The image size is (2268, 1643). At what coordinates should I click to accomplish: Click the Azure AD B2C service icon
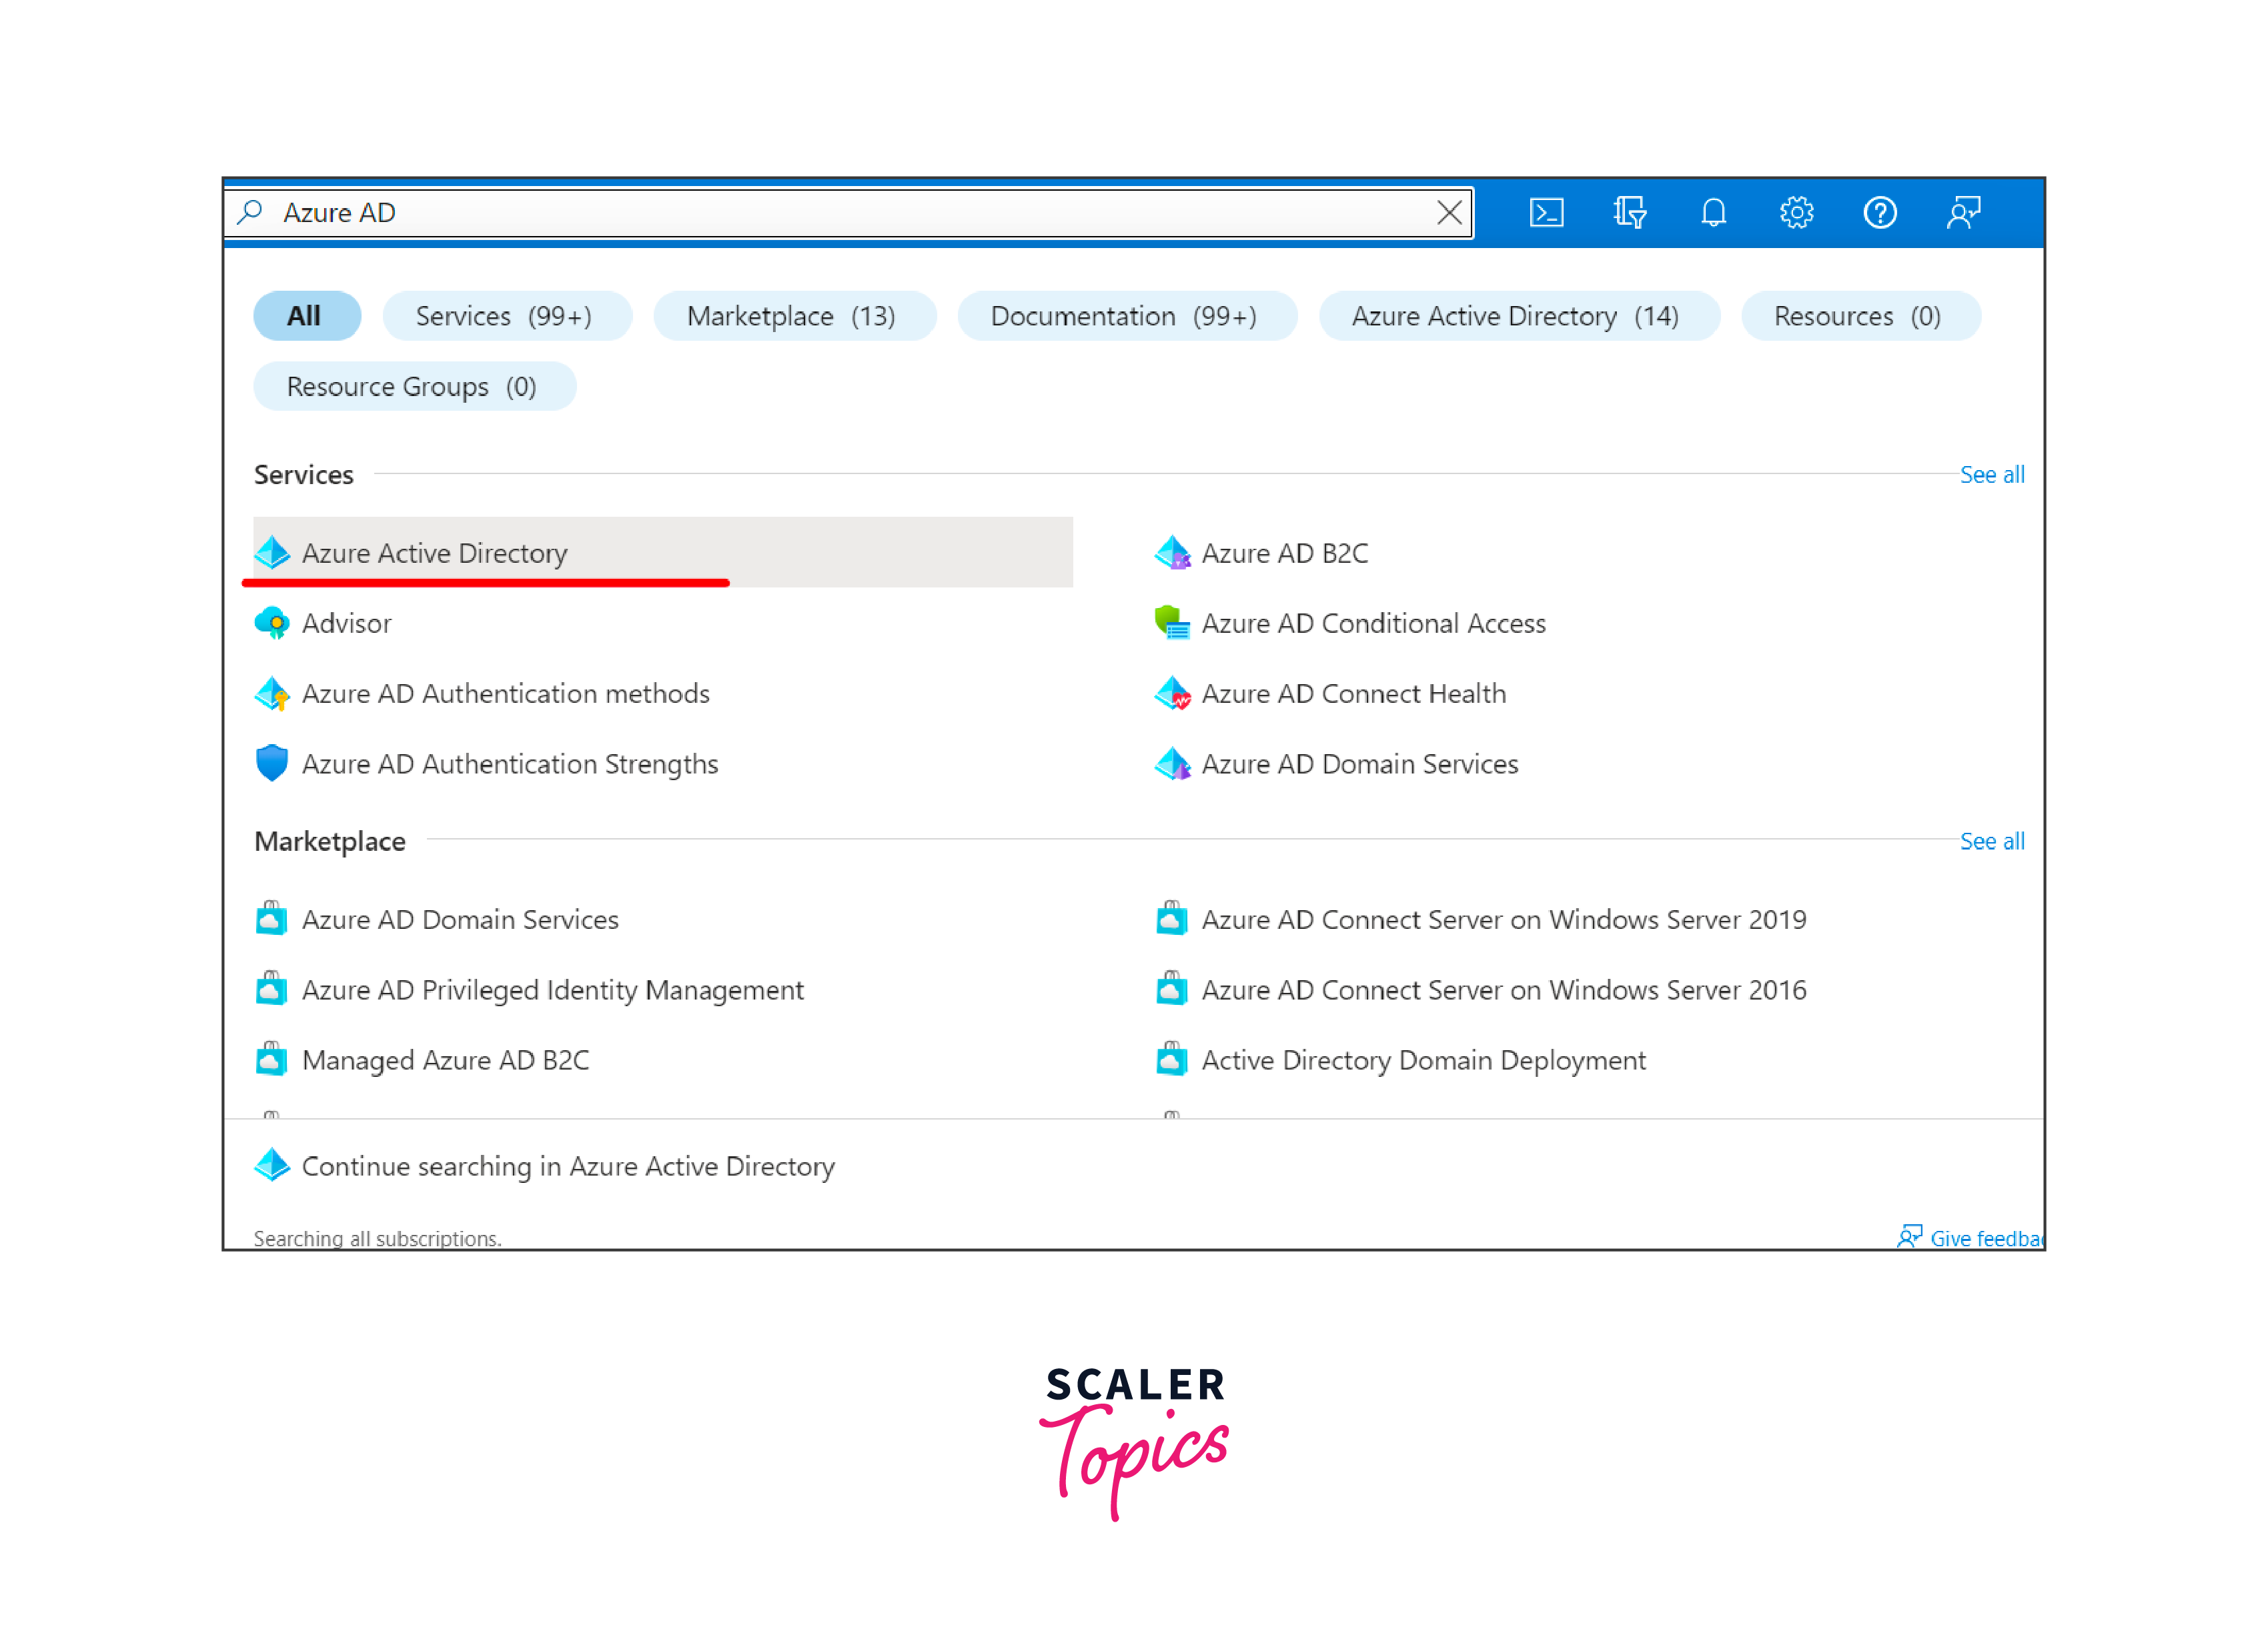[1172, 553]
